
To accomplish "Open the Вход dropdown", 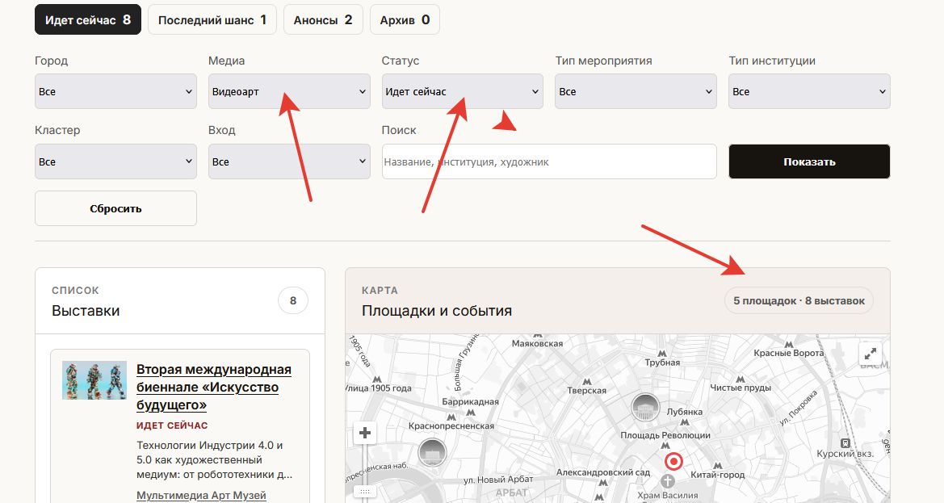I will click(289, 161).
